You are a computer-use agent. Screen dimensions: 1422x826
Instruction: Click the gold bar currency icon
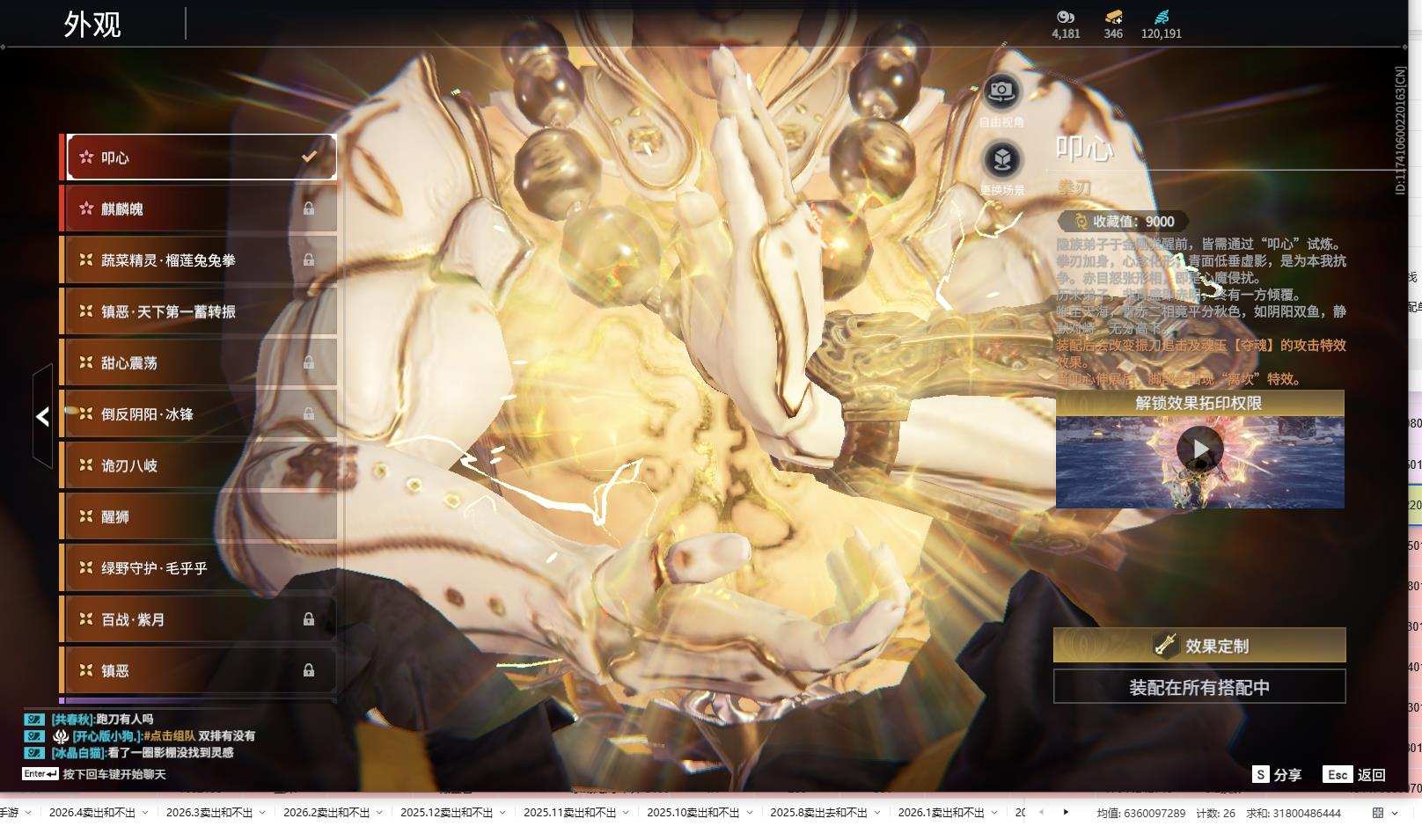1113,17
